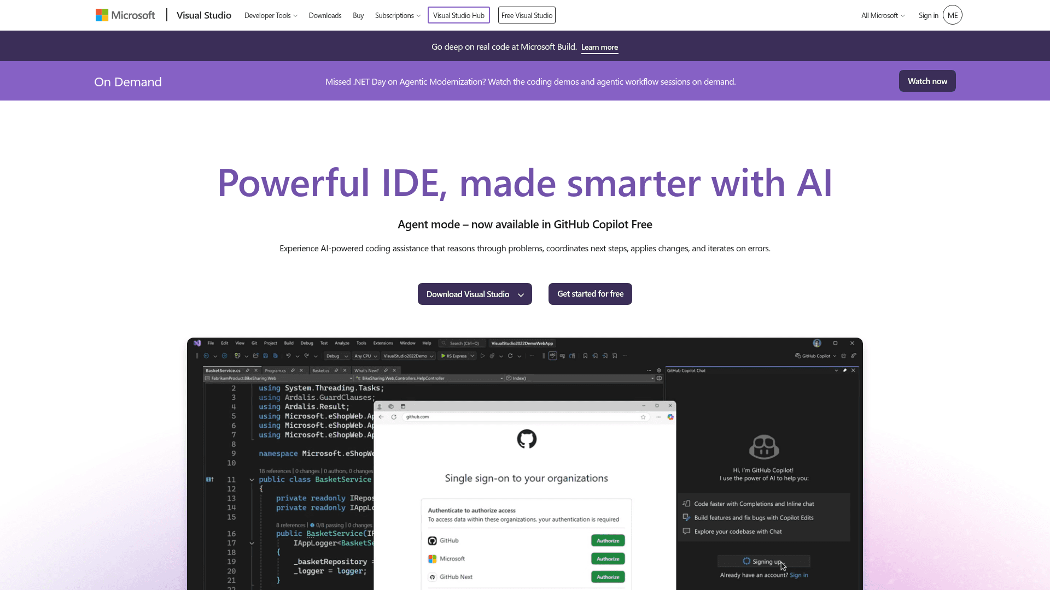Click the Sign in link in the header
Image resolution: width=1050 pixels, height=590 pixels.
pyautogui.click(x=928, y=15)
